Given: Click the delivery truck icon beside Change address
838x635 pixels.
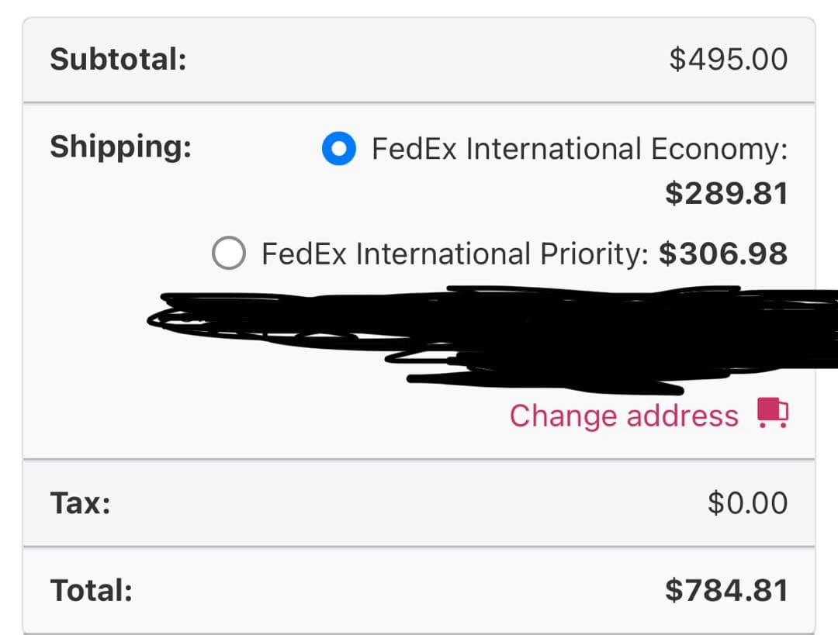Looking at the screenshot, I should 772,413.
